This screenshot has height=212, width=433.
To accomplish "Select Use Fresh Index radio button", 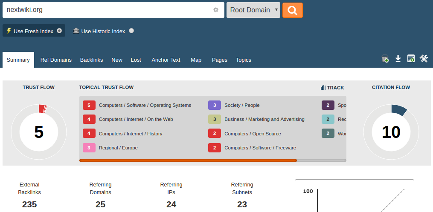I will click(59, 31).
